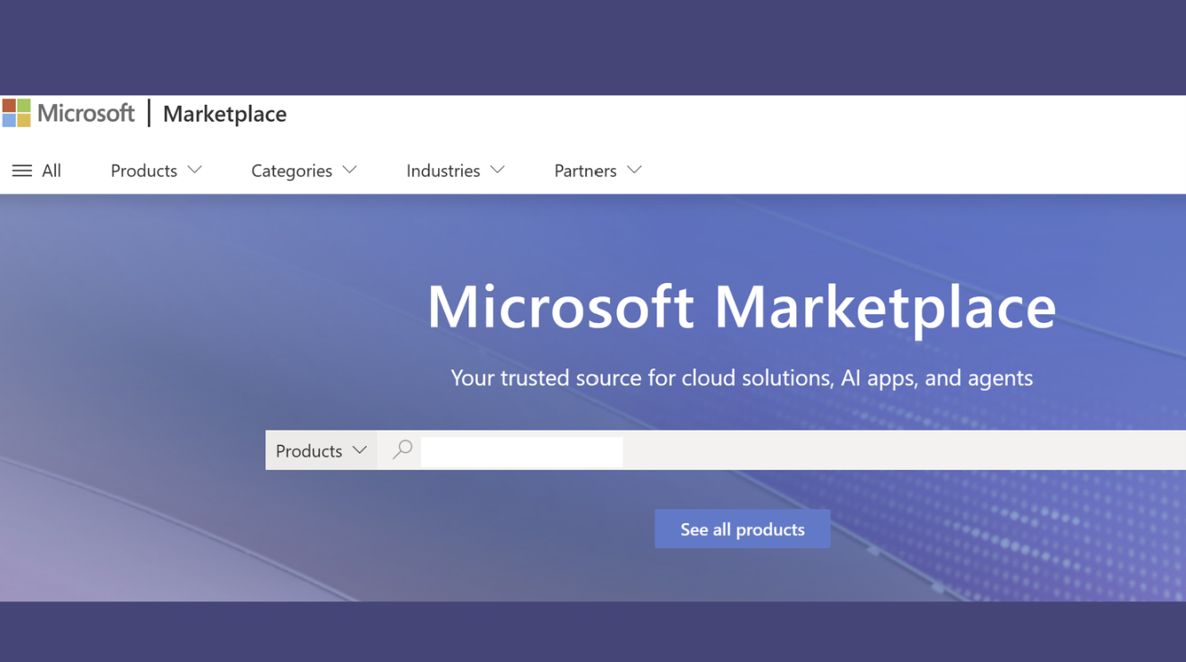Click the Microsoft four-square logo
Image resolution: width=1186 pixels, height=662 pixels.
pos(16,113)
